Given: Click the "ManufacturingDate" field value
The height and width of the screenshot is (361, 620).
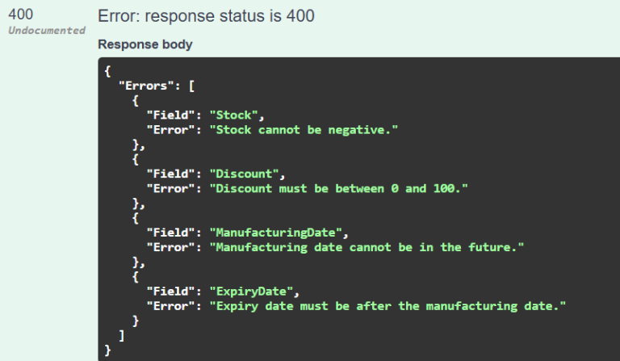Looking at the screenshot, I should click(x=275, y=233).
